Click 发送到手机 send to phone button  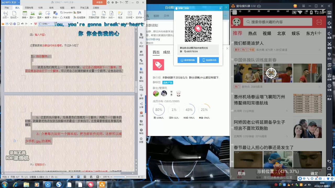(x=209, y=60)
